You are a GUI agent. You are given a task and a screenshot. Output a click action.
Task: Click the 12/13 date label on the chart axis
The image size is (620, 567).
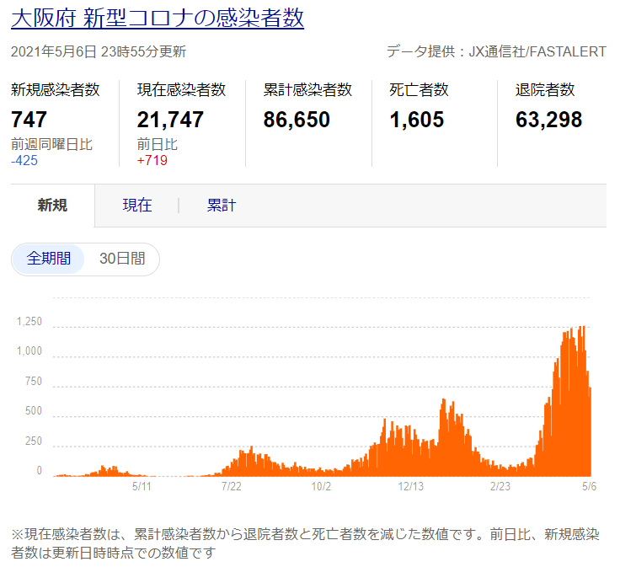click(x=410, y=486)
